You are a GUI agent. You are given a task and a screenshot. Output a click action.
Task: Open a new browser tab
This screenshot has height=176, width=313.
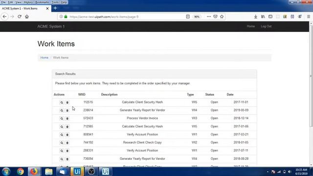pos(55,8)
